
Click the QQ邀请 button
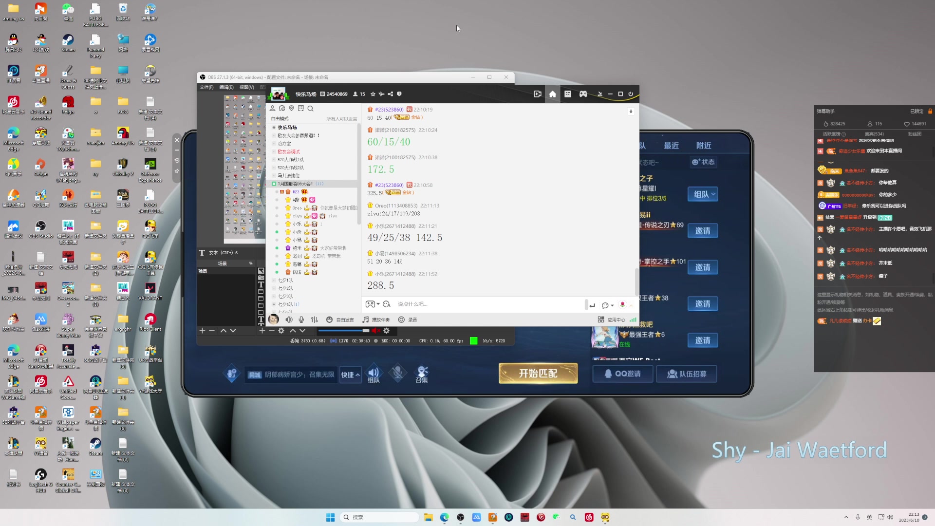click(623, 374)
